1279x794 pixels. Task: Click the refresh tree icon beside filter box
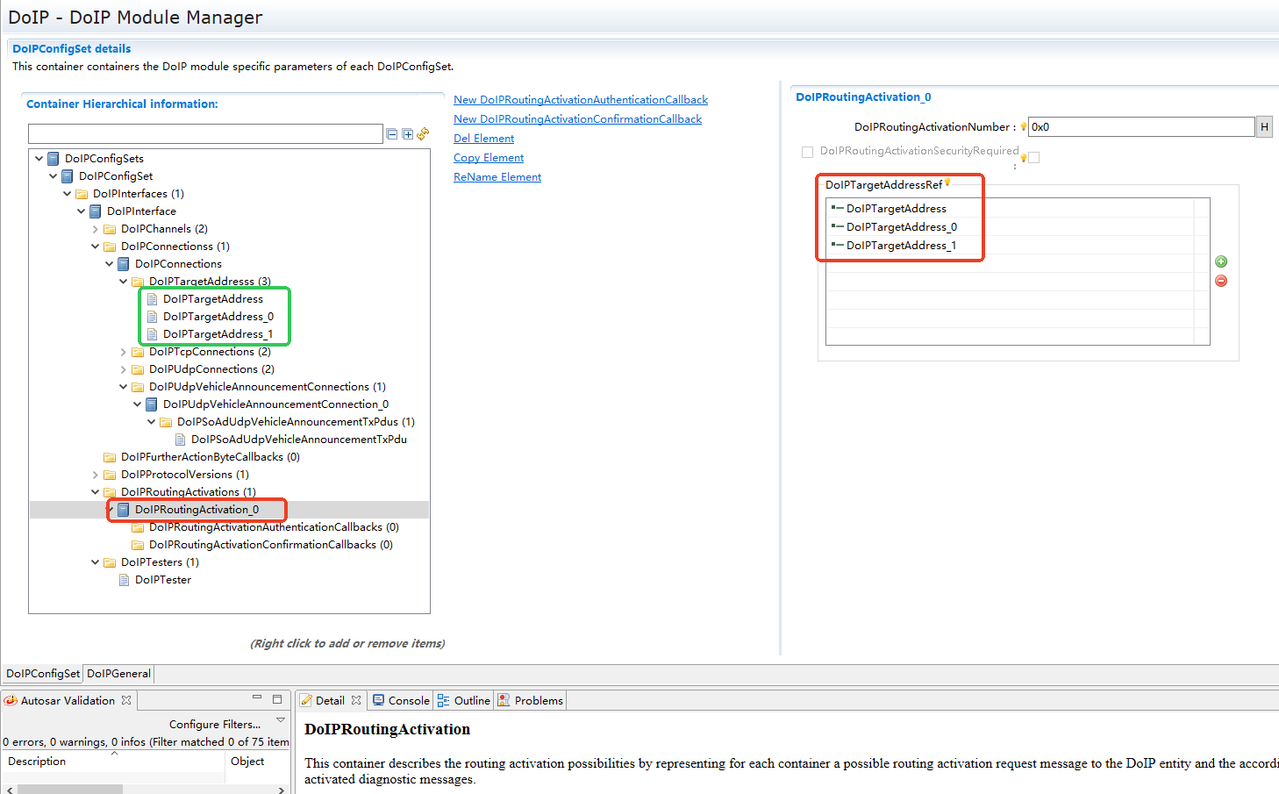(423, 133)
